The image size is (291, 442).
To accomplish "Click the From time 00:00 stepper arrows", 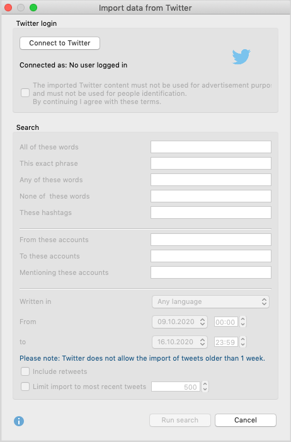I will [243, 322].
